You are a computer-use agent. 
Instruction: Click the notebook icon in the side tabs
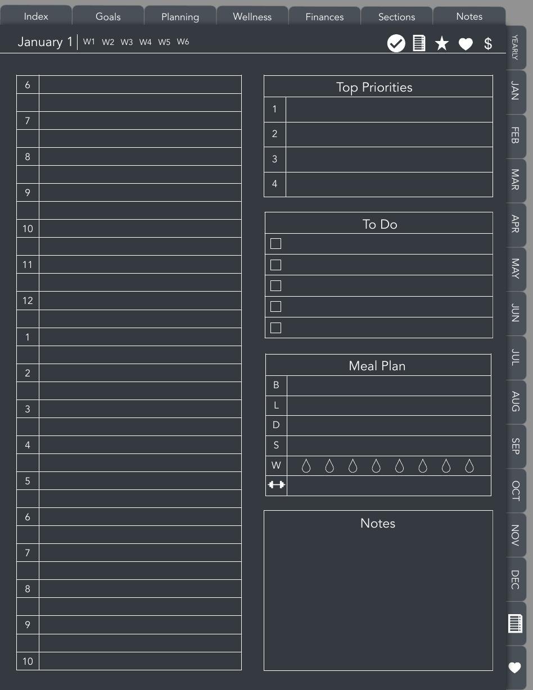(515, 624)
